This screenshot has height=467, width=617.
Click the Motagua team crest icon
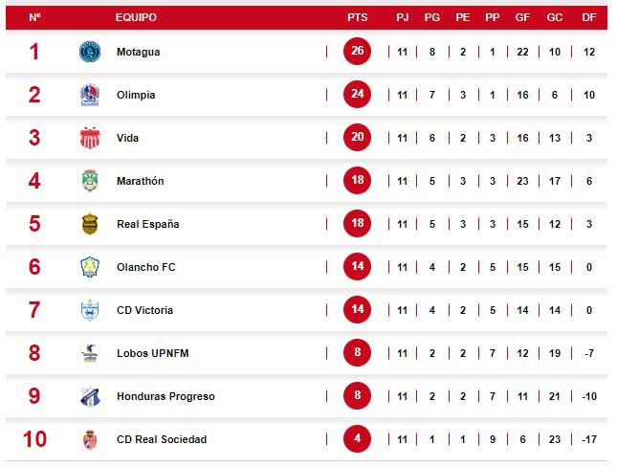90,52
